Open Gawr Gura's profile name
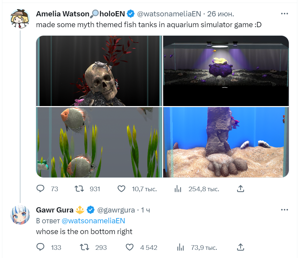Viewport: 299px width, 258px height. pyautogui.click(x=55, y=210)
